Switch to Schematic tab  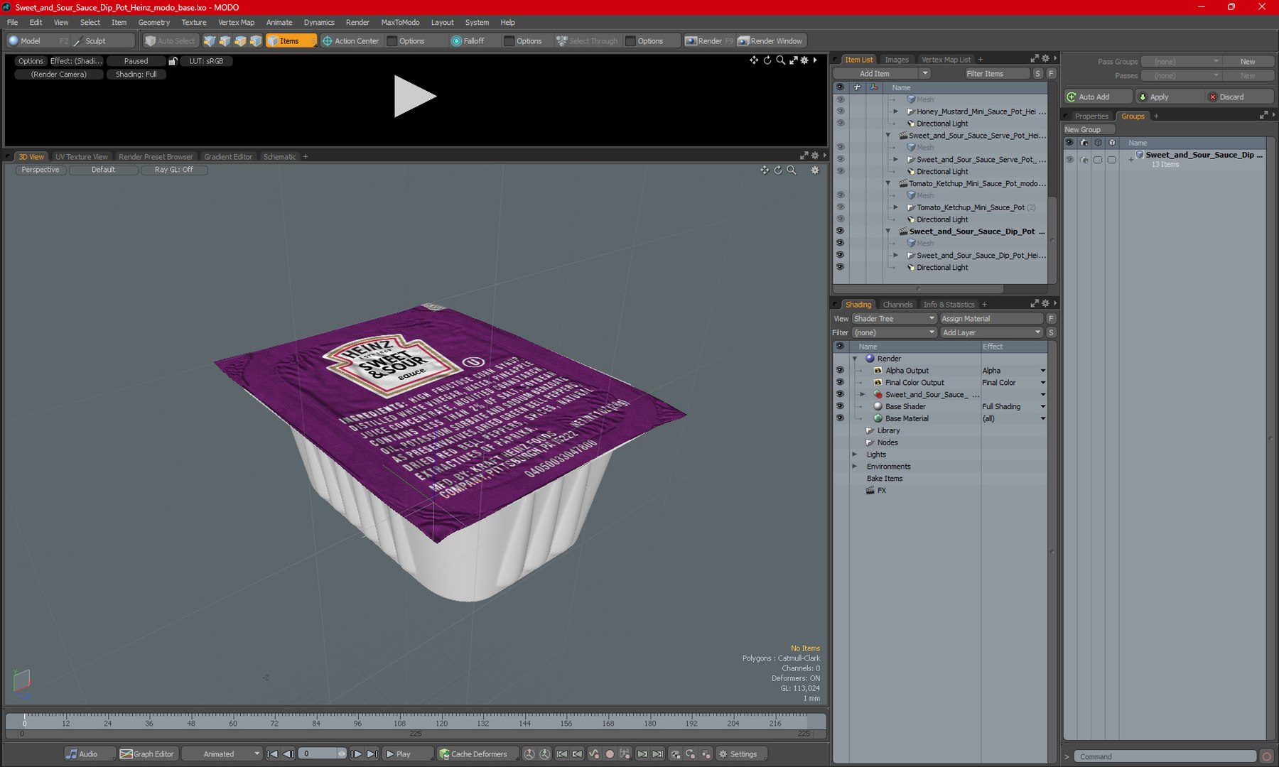279,157
